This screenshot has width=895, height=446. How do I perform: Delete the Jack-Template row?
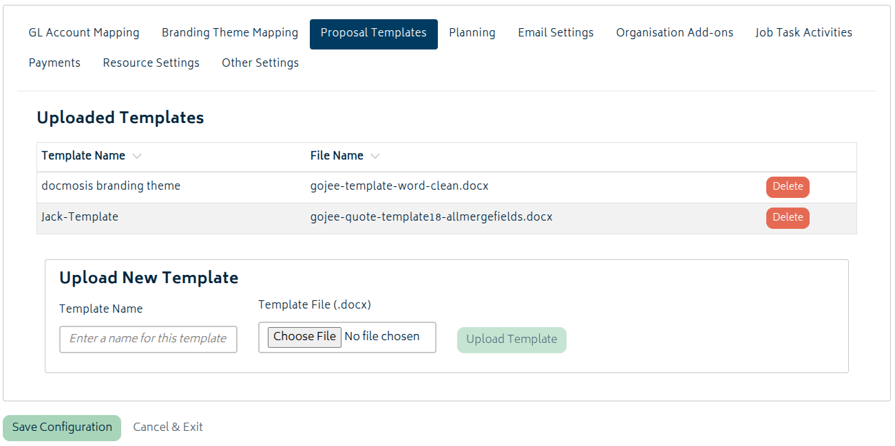[x=787, y=218]
